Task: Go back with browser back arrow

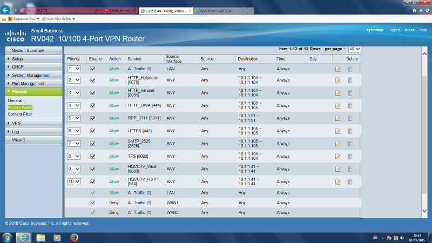Action: 5,10
